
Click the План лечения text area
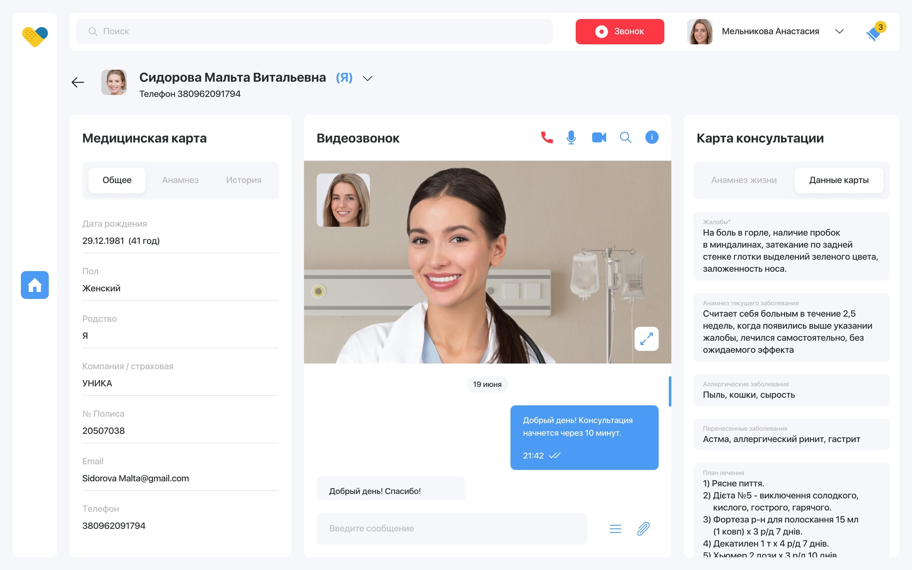point(791,510)
